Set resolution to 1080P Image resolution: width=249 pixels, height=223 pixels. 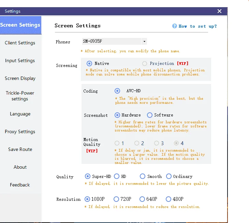coord(87,199)
